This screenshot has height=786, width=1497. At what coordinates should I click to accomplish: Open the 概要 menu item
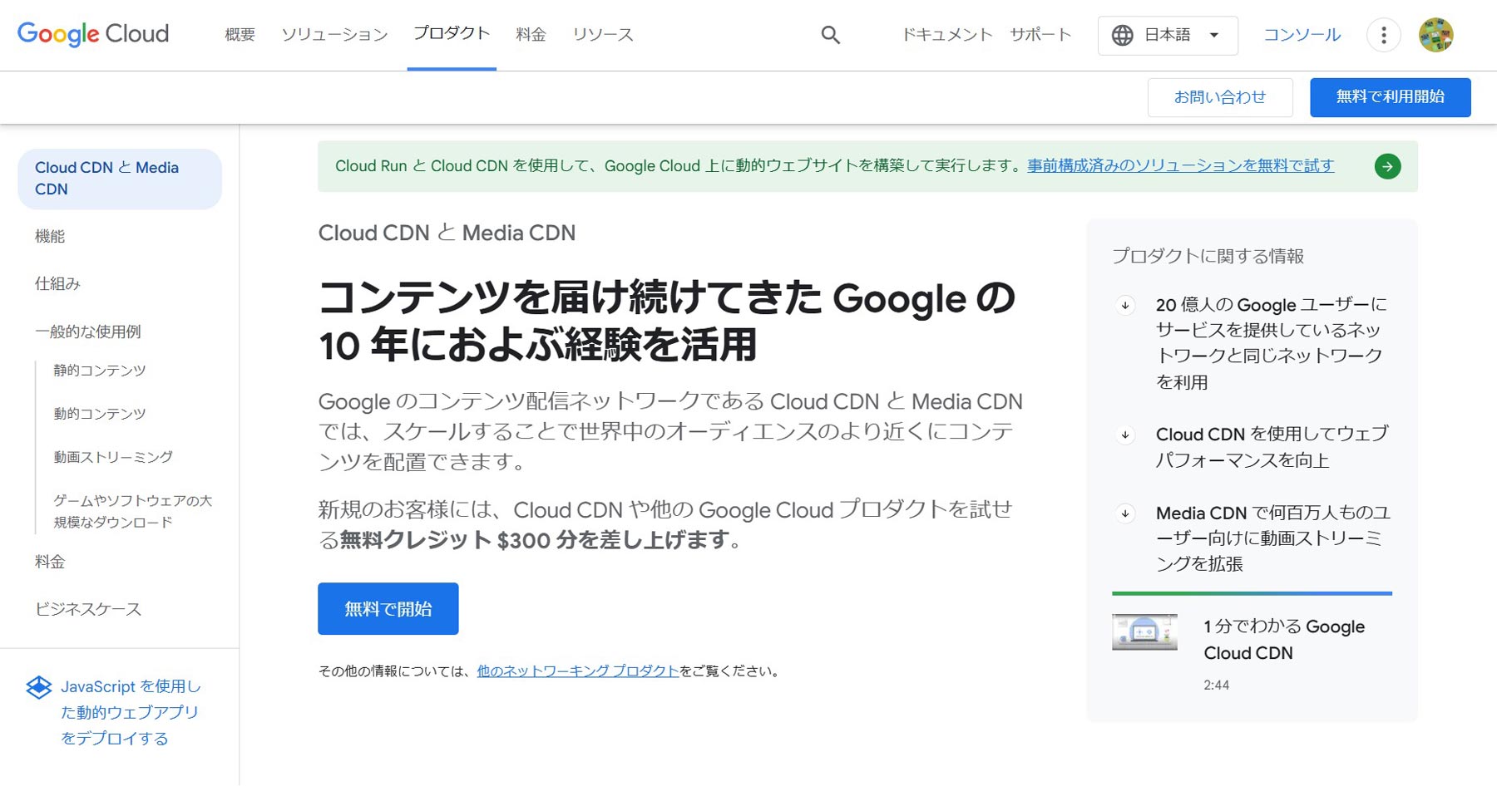tap(240, 35)
